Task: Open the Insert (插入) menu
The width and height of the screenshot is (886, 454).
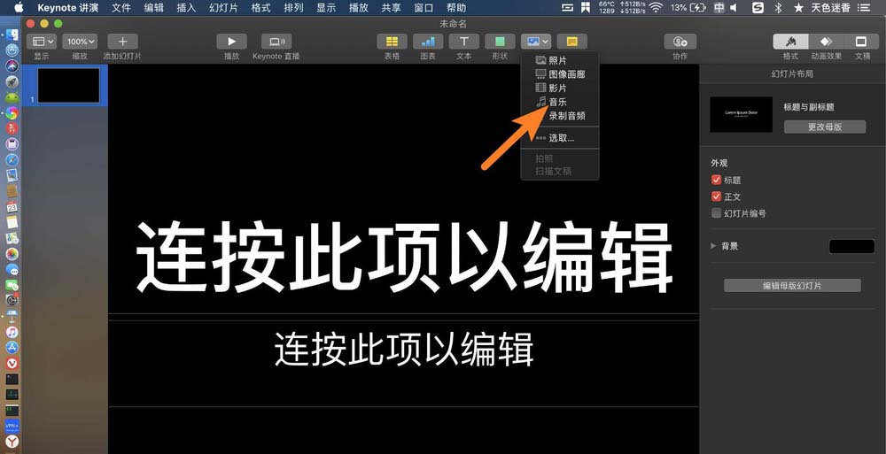Action: coord(186,8)
